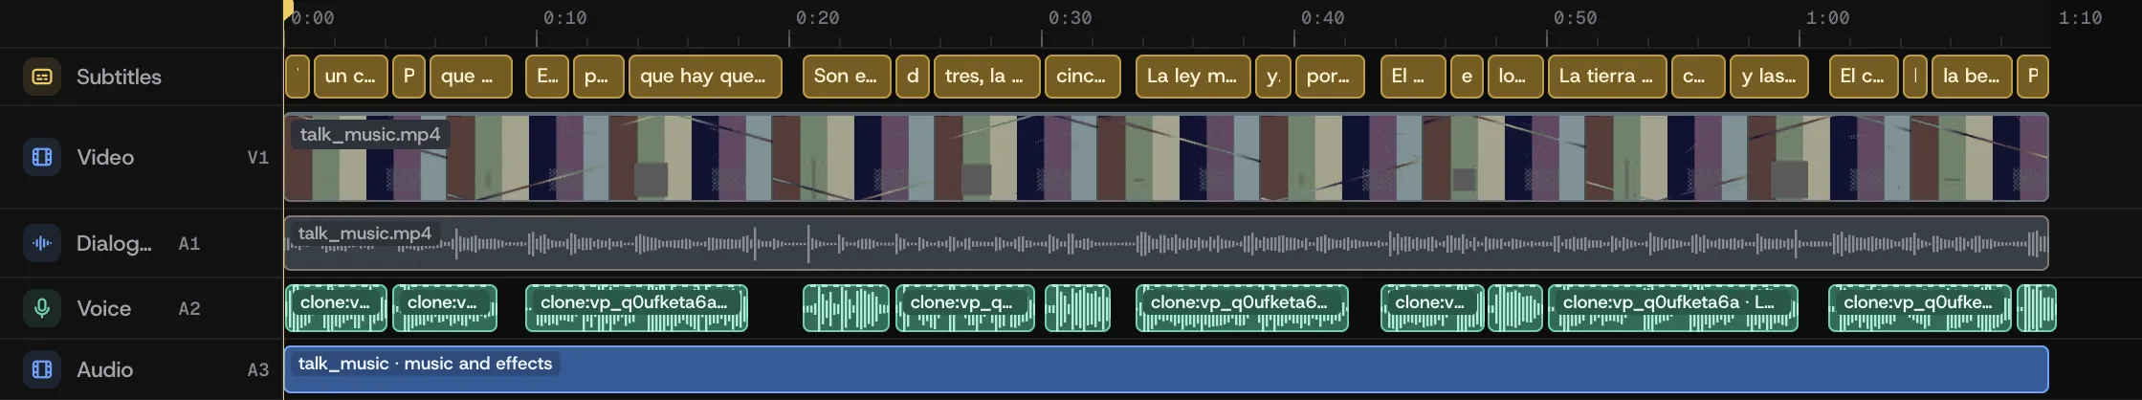This screenshot has height=400, width=2142.
Task: Click the Video track filmstrip icon
Action: point(42,157)
